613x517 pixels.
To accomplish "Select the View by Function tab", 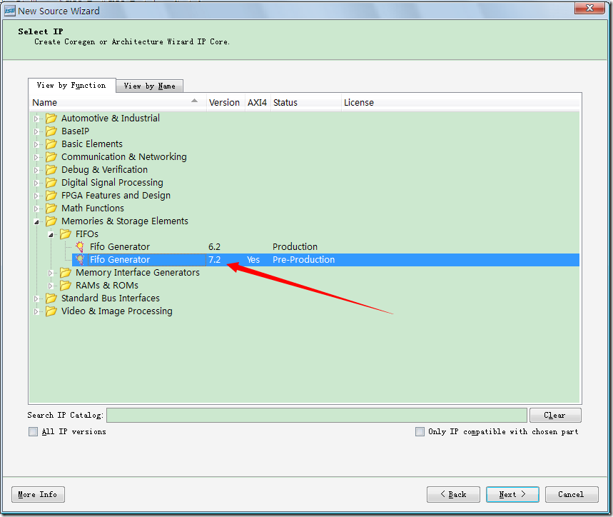I will coord(71,85).
